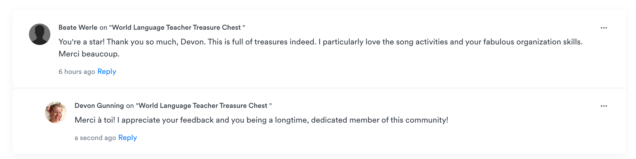Click "Merci à toi!" in Devon's reply
The width and height of the screenshot is (636, 159).
(95, 120)
